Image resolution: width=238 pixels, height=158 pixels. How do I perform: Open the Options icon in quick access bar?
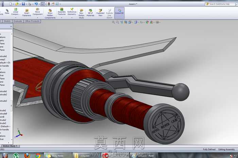pyautogui.click(x=57, y=4)
